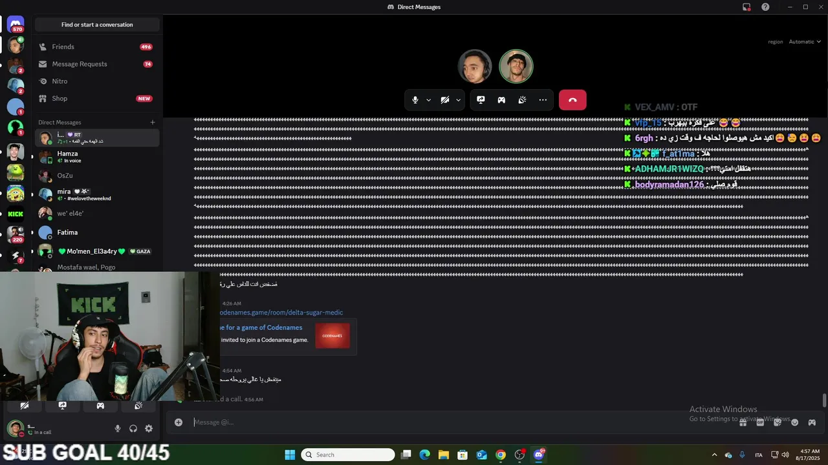Open codenames.game room link
Screen dimensions: 828x465
(x=281, y=313)
